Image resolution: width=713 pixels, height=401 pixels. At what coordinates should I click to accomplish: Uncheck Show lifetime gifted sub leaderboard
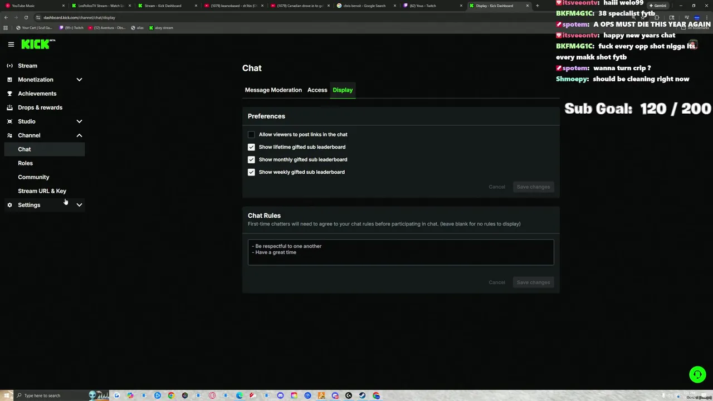(x=251, y=147)
